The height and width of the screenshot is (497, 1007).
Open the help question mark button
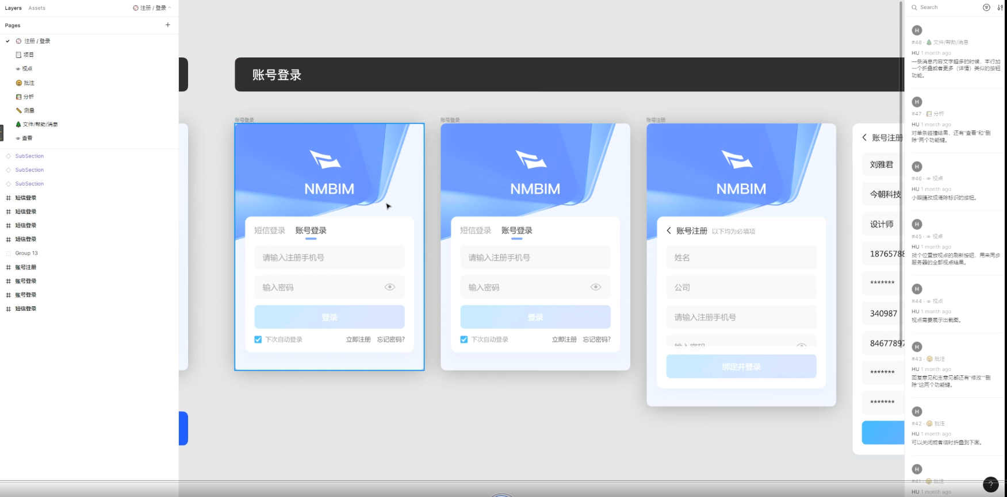990,484
